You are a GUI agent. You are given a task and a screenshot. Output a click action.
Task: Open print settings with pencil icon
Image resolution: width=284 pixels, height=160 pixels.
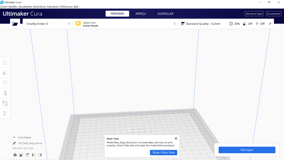pos(270,24)
